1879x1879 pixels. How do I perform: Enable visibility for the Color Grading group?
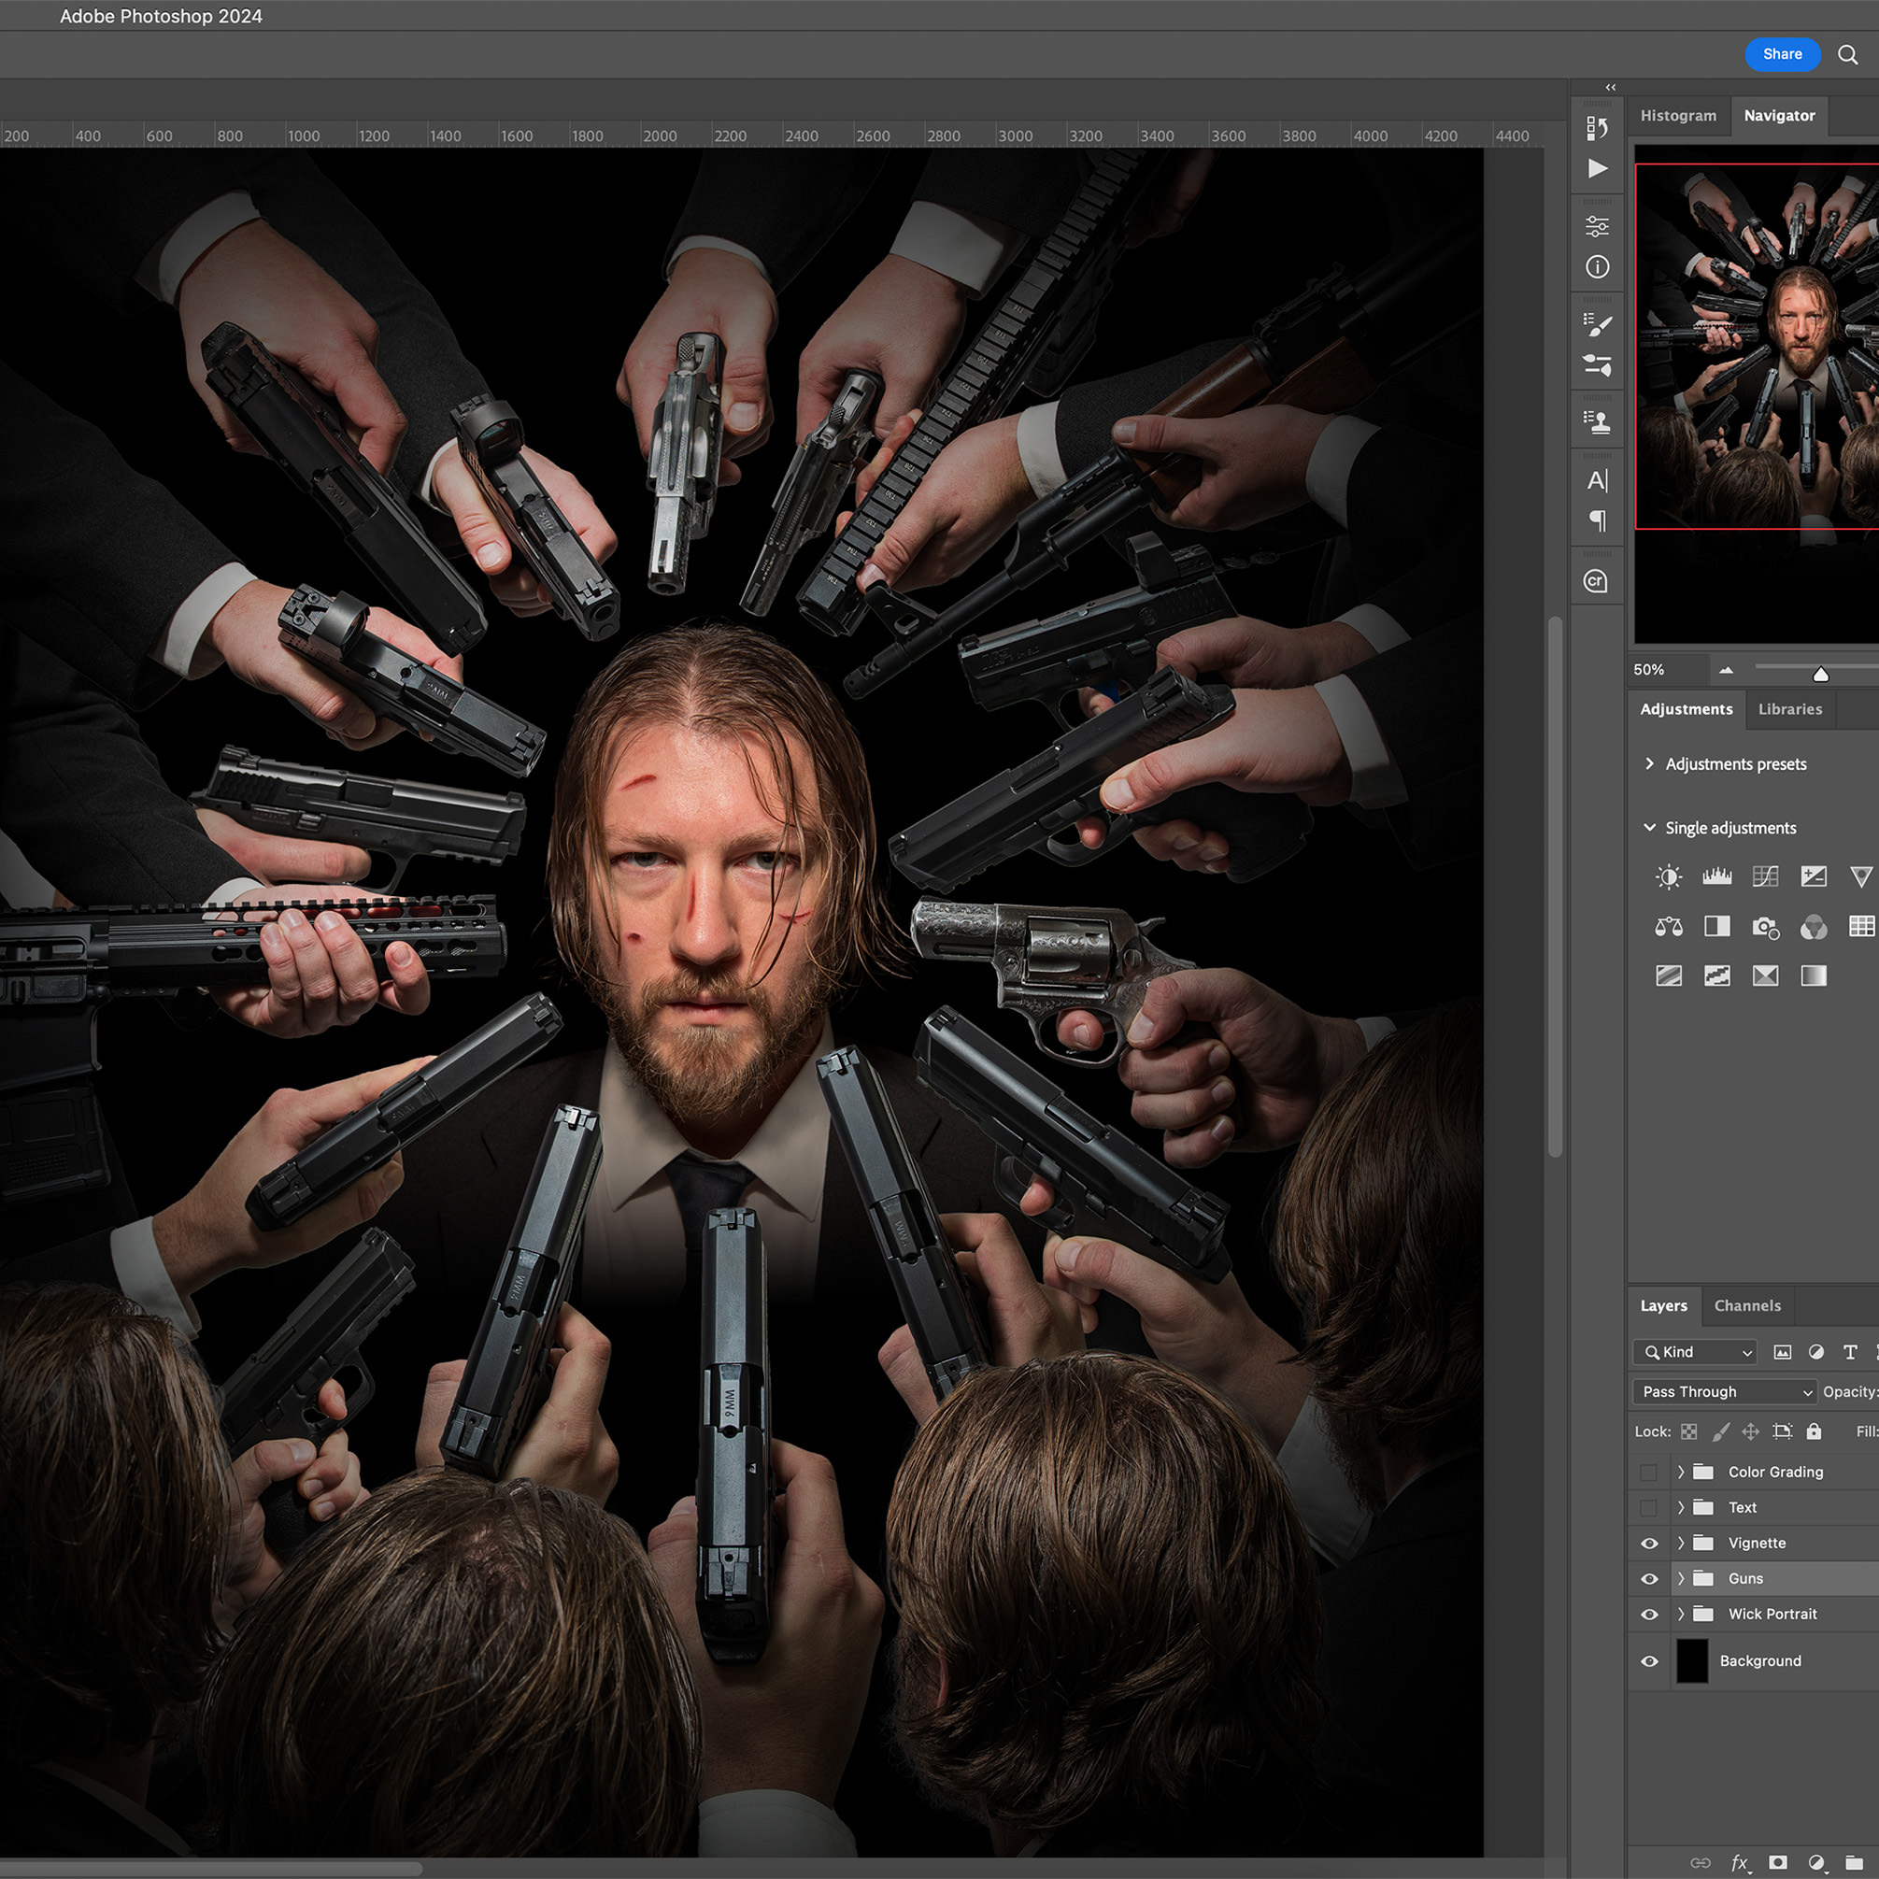[x=1648, y=1472]
